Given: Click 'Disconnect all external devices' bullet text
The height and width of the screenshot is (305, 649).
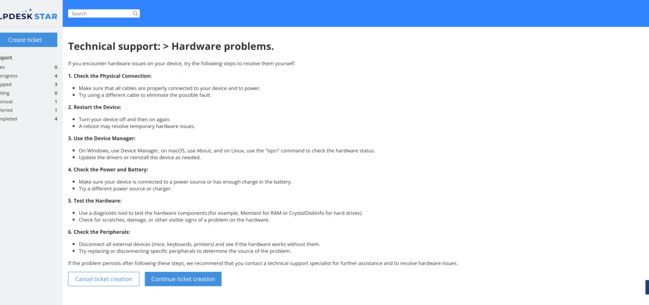Looking at the screenshot, I should tap(199, 244).
